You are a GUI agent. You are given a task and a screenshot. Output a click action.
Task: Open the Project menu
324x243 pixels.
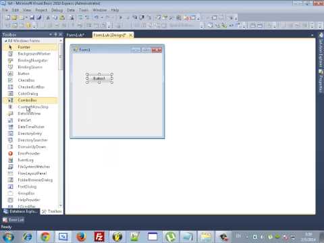(41, 10)
